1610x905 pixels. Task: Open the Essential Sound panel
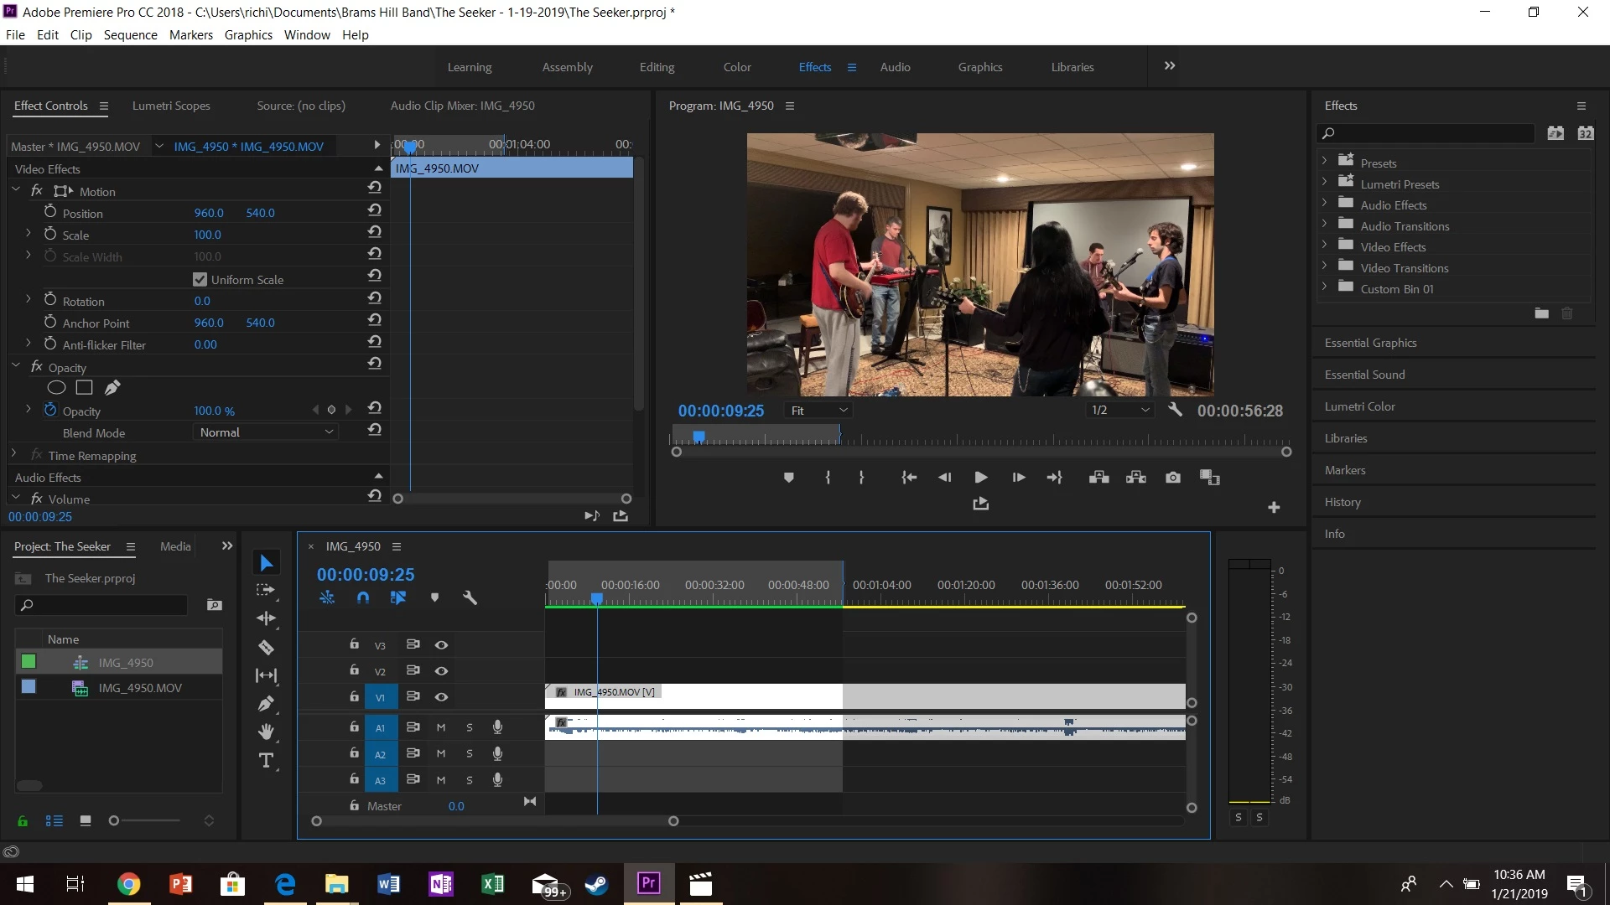click(1364, 375)
